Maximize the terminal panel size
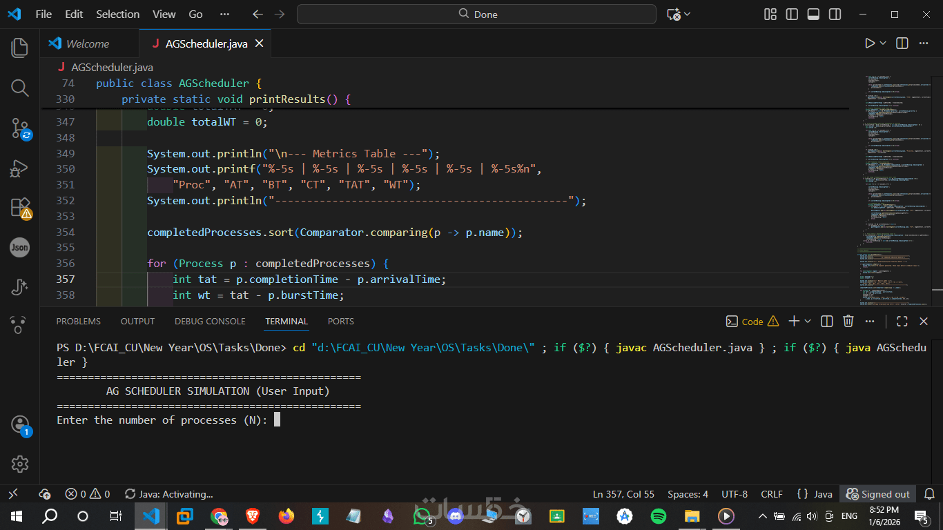943x530 pixels. tap(902, 321)
